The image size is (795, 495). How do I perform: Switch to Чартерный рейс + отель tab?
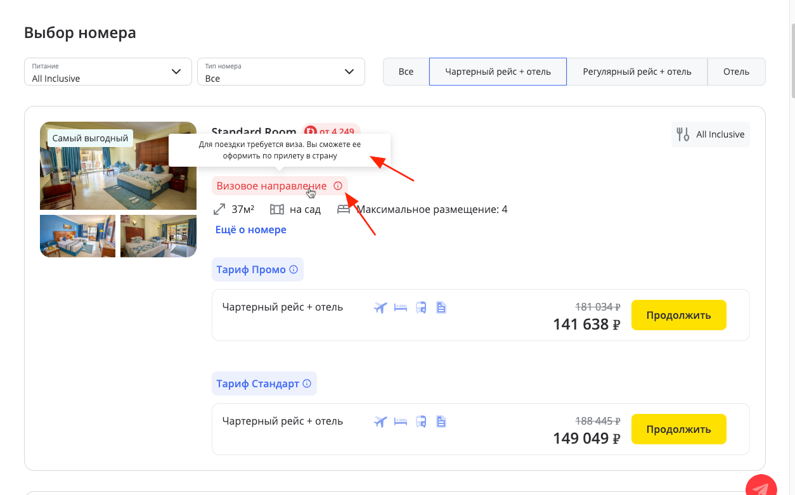(498, 72)
